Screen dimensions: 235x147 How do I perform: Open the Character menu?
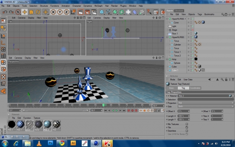[77, 6]
